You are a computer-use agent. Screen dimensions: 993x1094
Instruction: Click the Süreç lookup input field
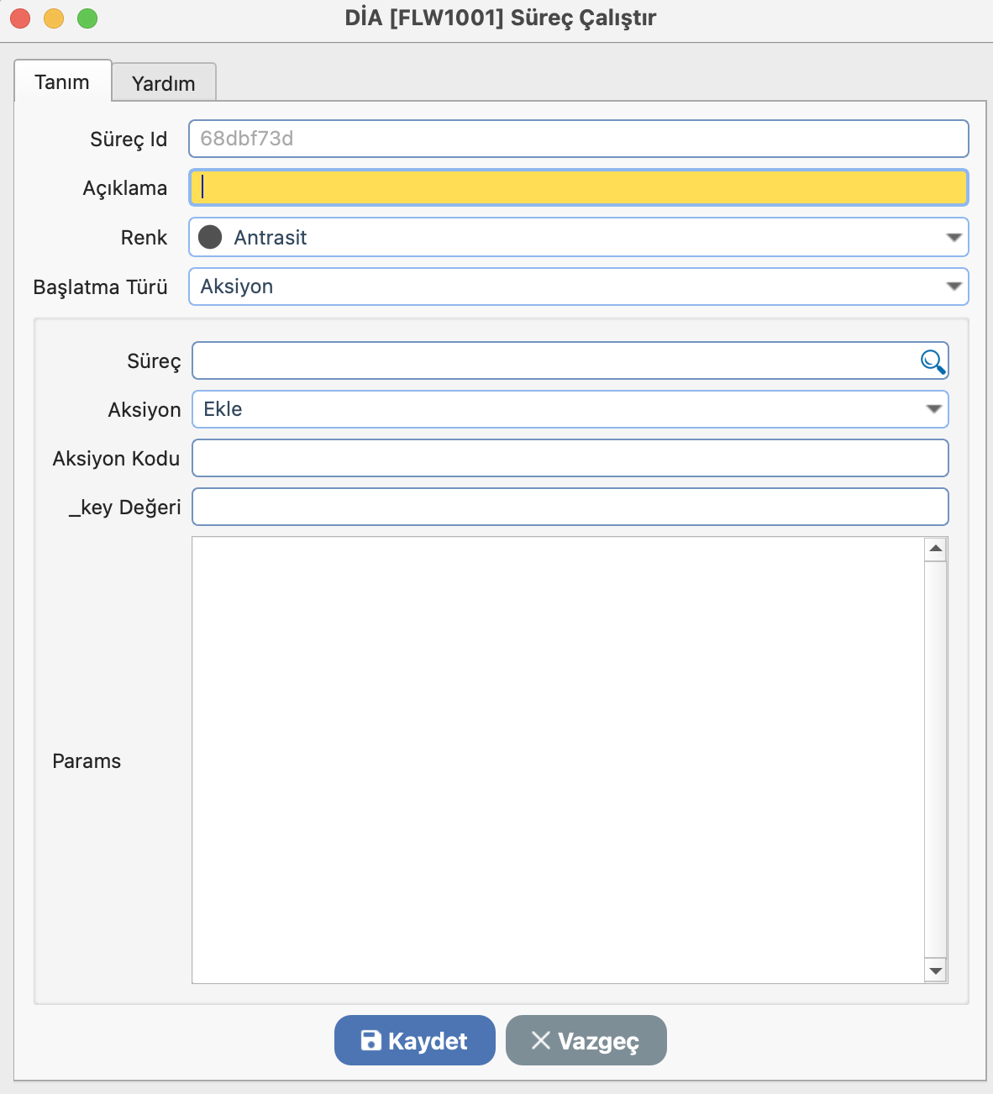pos(554,361)
